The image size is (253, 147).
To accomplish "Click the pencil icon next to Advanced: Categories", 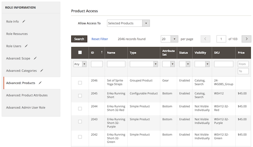I will 42,70.
